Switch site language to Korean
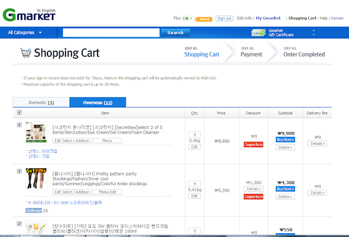The width and height of the screenshot is (349, 237). point(337,18)
